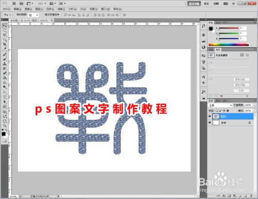Create new adjustment layer icon

click(x=235, y=196)
